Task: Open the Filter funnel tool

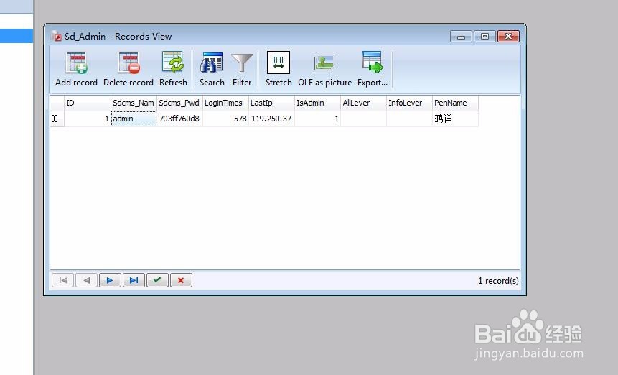Action: (x=242, y=70)
